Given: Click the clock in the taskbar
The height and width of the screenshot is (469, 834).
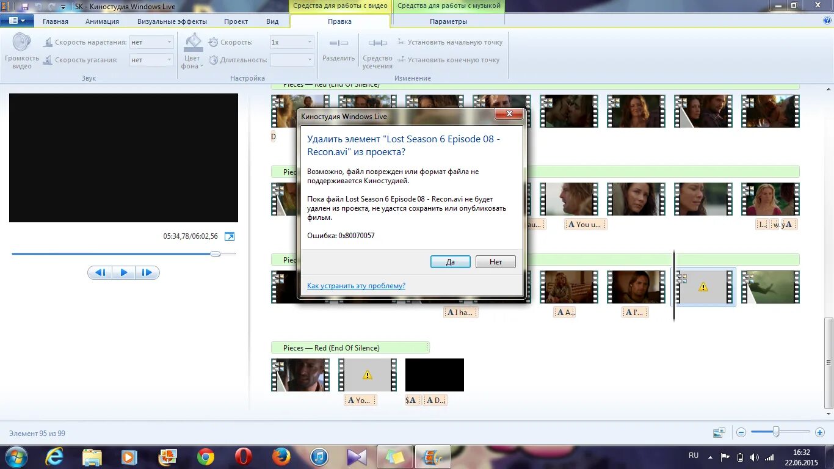Looking at the screenshot, I should point(802,457).
